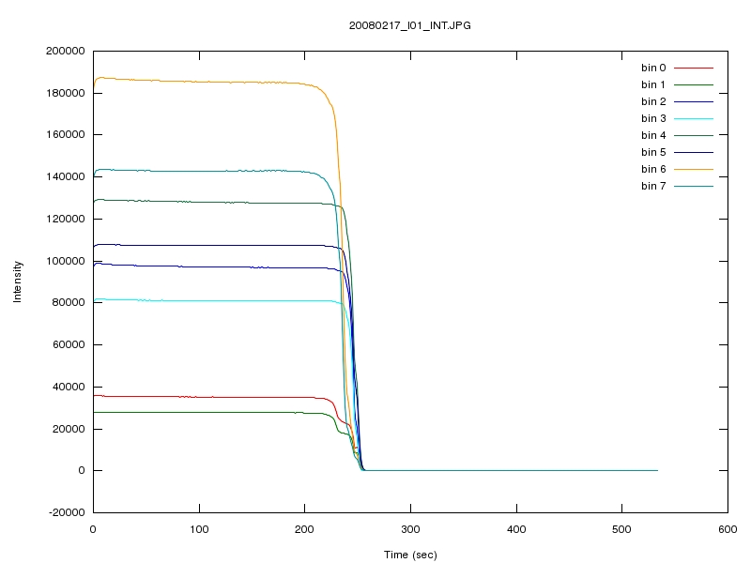Image resolution: width=751 pixels, height=563 pixels.
Task: Select the 'bin 3' legend label
Action: [653, 118]
